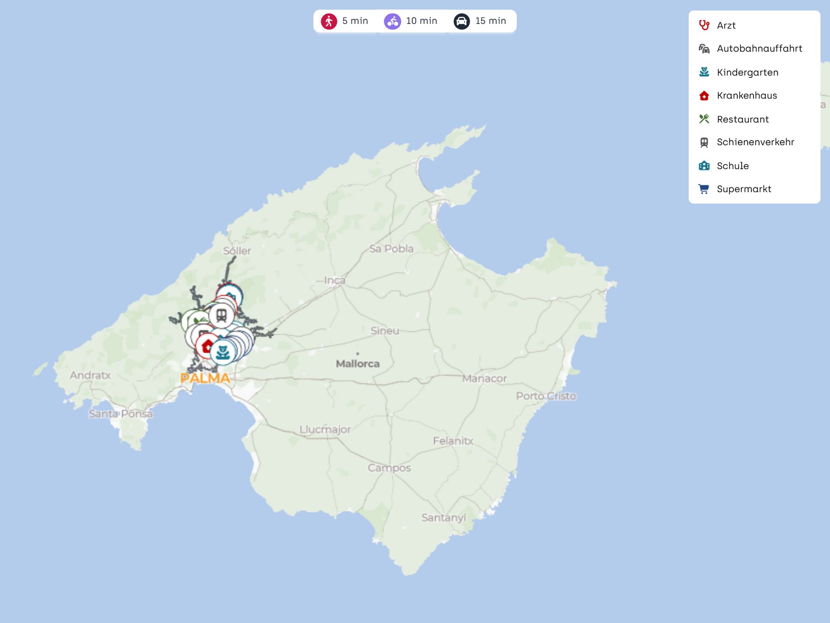The height and width of the screenshot is (623, 830).
Task: Click the car 15 min icon
Action: pyautogui.click(x=462, y=21)
